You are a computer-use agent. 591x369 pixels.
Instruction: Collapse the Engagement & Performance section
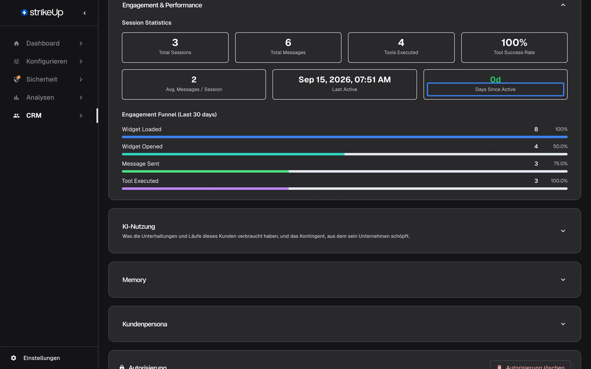point(563,5)
